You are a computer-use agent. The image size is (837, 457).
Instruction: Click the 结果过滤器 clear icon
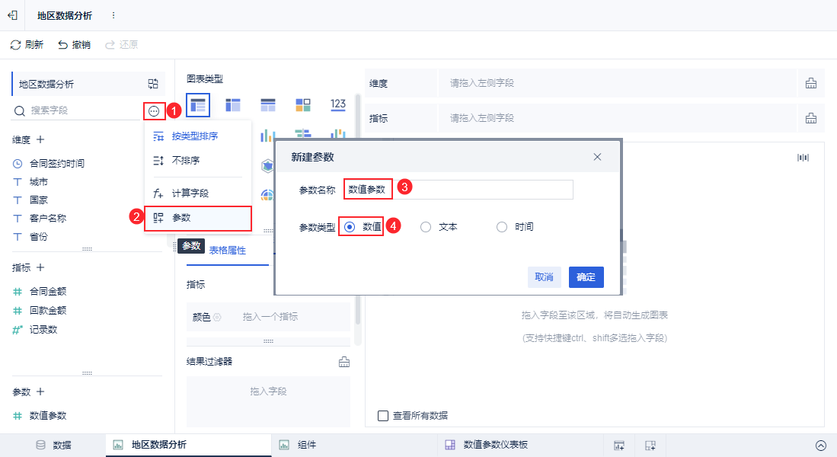click(344, 362)
